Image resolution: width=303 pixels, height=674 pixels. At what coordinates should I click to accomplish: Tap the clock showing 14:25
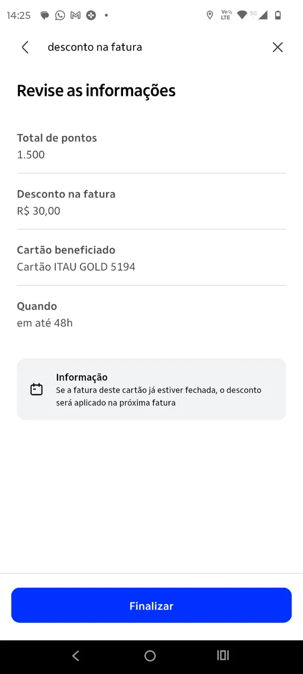(x=18, y=15)
